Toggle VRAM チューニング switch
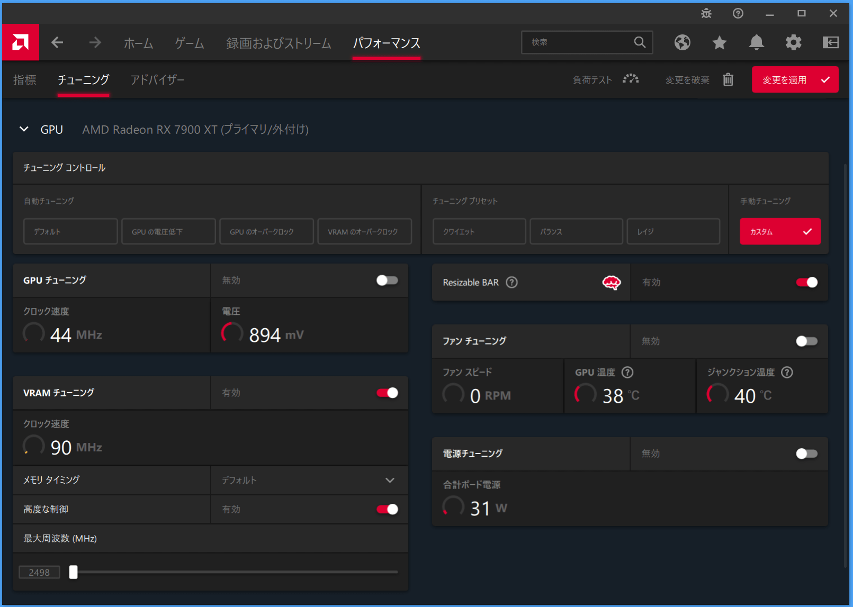The width and height of the screenshot is (853, 607). 387,393
